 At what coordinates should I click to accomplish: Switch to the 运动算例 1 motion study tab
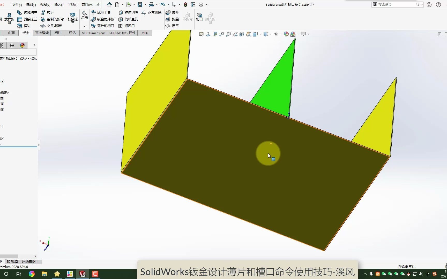click(30, 261)
